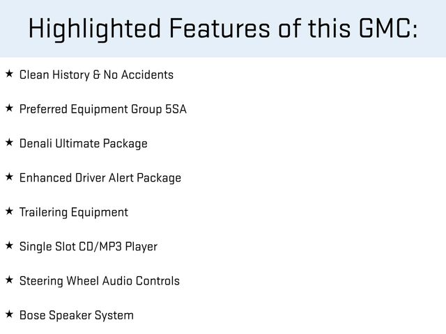Select the Enhanced Driver Alert Package text
The image size is (446, 334).
pos(100,177)
